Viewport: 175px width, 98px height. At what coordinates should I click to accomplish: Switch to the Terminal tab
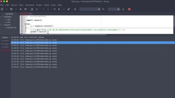[5, 50]
